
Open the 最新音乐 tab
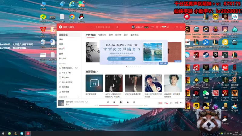coord(134,35)
